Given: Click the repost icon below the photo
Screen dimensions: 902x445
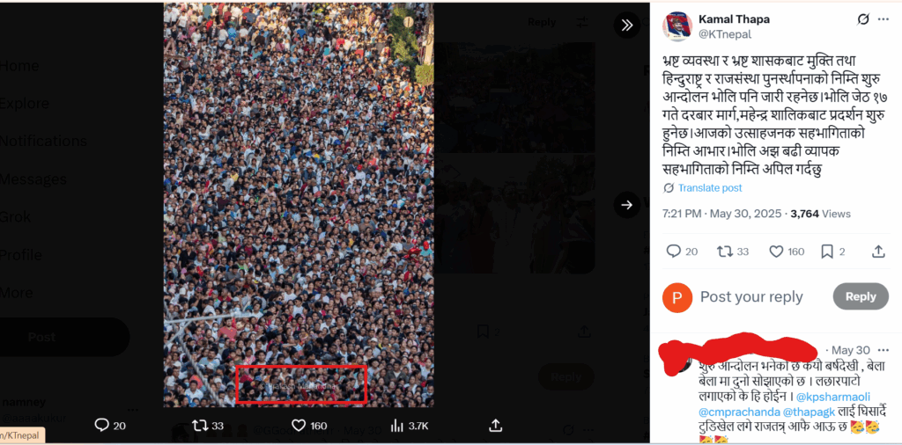Looking at the screenshot, I should coord(200,426).
